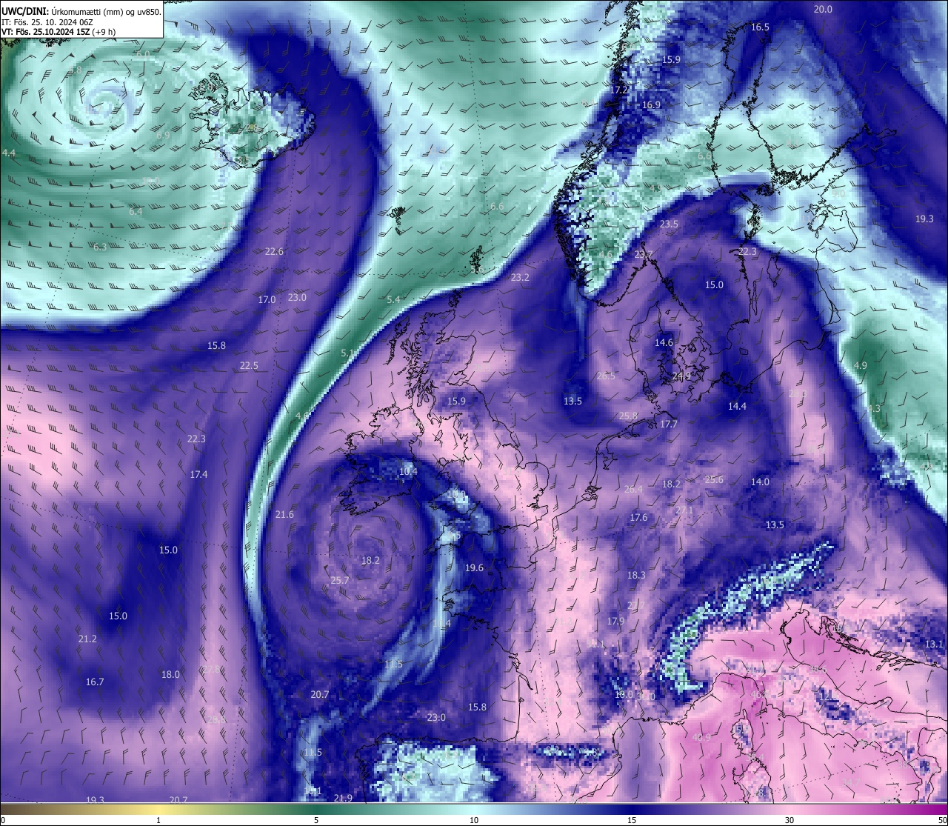Click the map value 17.7

coord(669,424)
